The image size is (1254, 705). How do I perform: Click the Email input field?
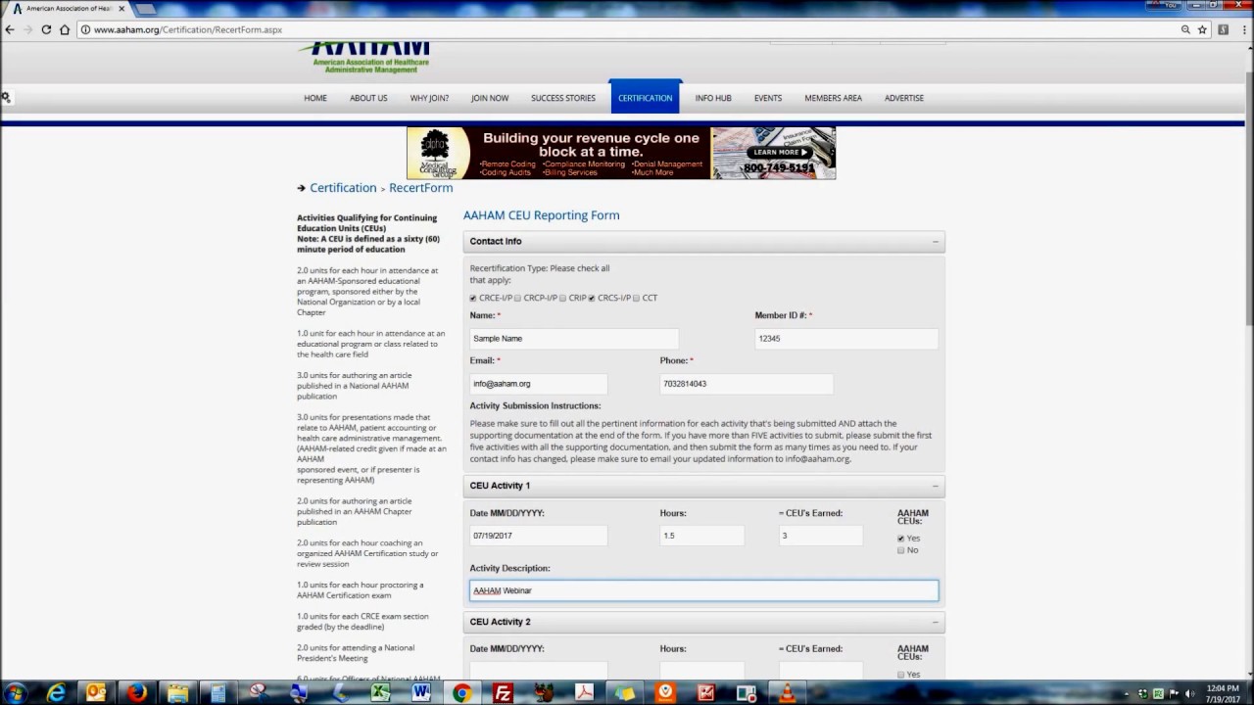coord(538,384)
